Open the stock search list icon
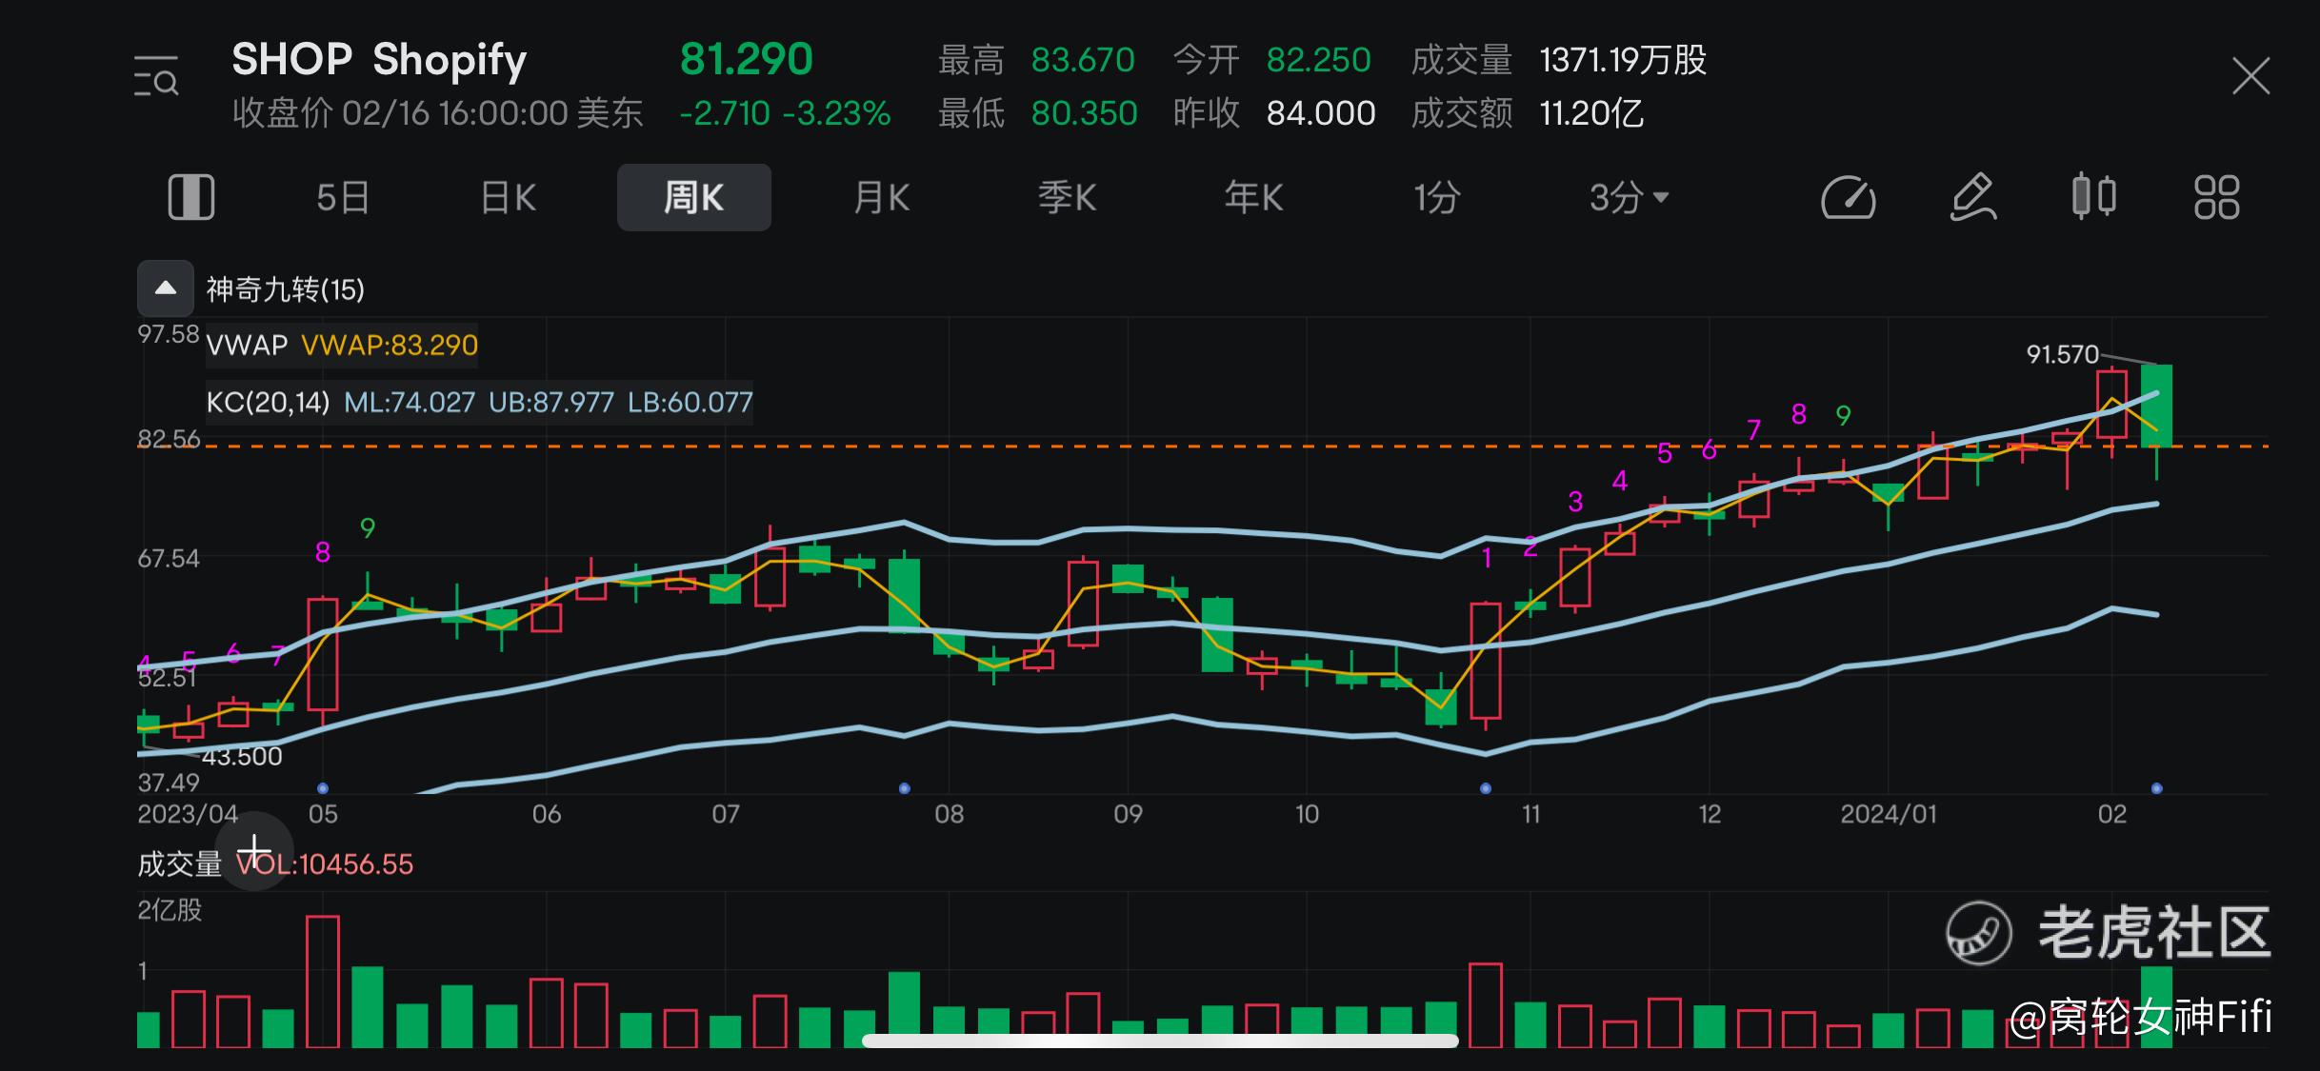 (x=156, y=76)
